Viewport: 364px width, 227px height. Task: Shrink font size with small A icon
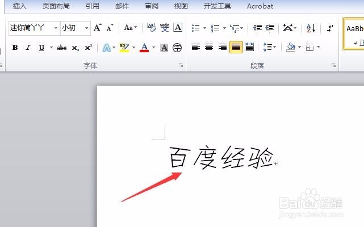[110, 28]
